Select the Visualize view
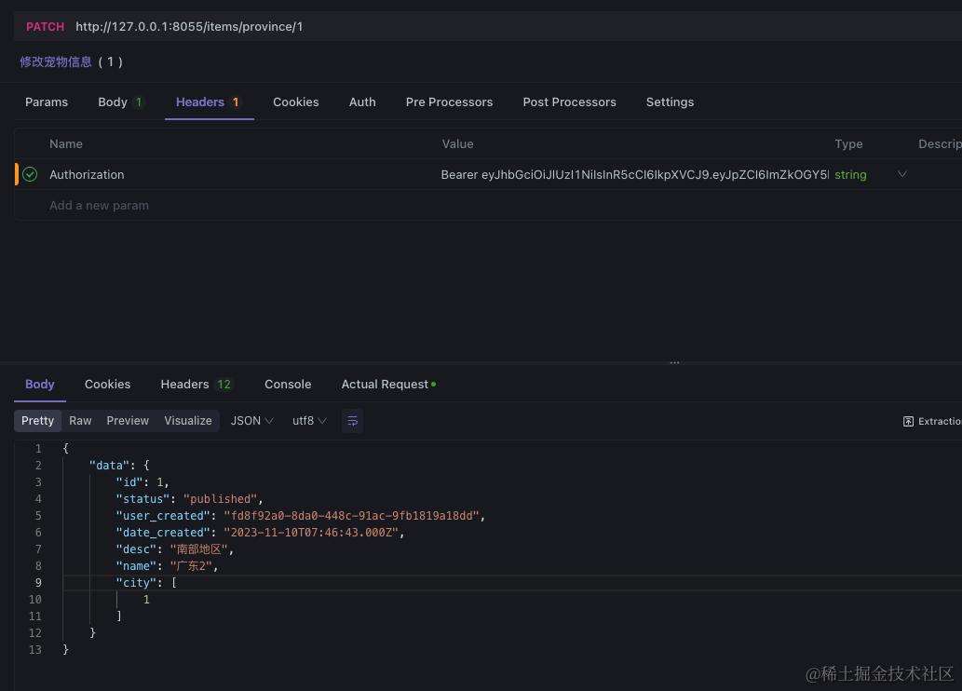 point(187,421)
